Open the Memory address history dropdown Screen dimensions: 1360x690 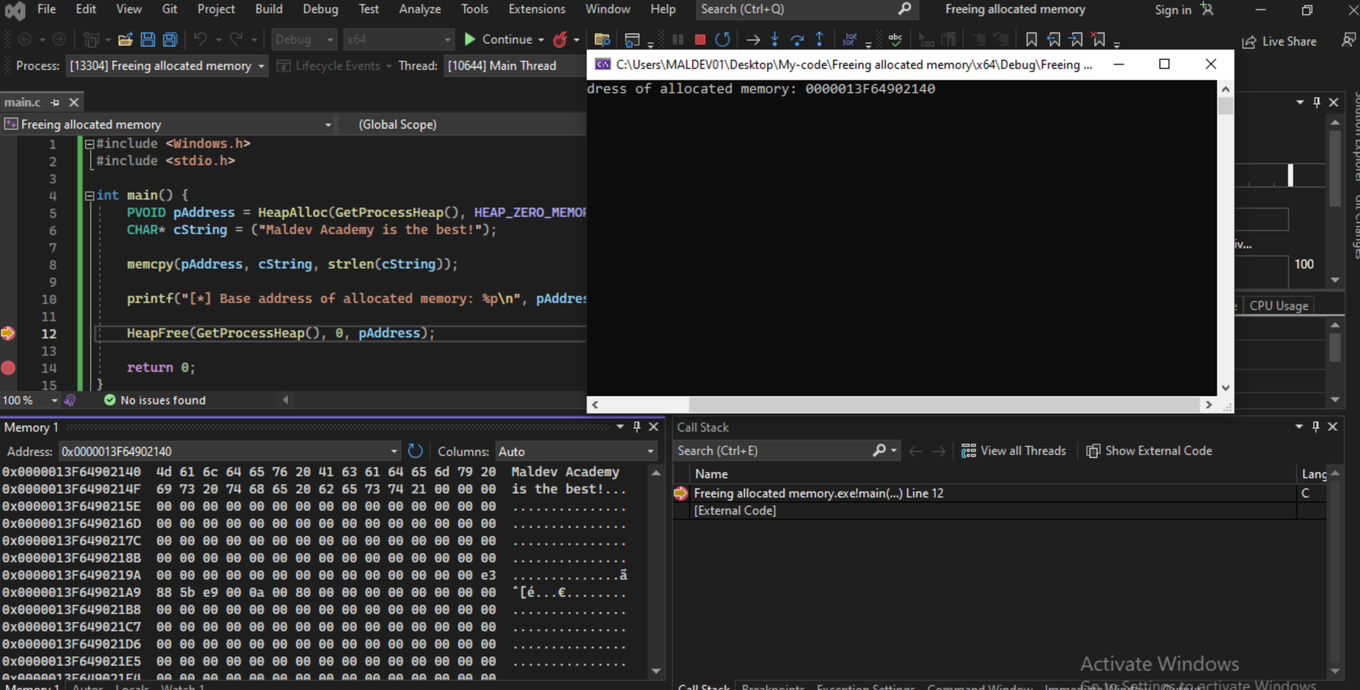[x=394, y=451]
